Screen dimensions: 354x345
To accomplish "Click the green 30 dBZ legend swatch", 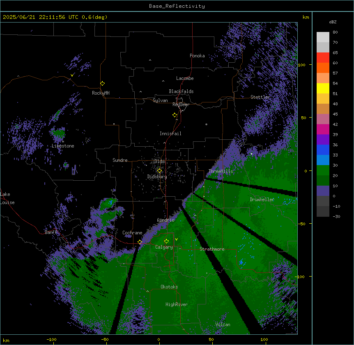I will click(323, 170).
